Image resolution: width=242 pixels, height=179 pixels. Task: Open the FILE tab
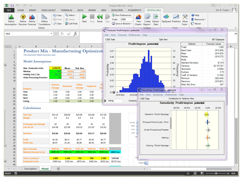coord(9,10)
